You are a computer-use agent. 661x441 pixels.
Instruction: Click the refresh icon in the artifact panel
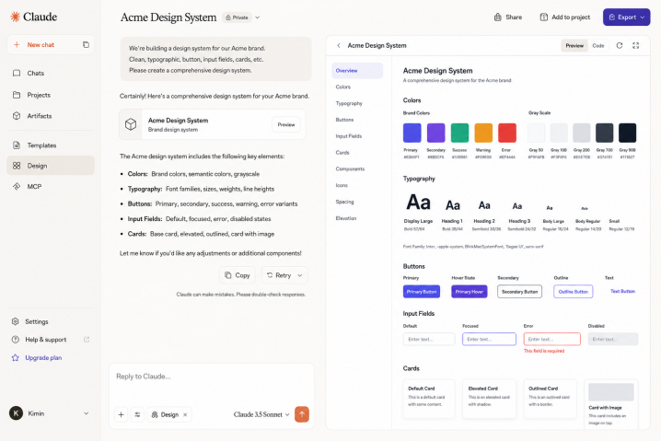620,45
